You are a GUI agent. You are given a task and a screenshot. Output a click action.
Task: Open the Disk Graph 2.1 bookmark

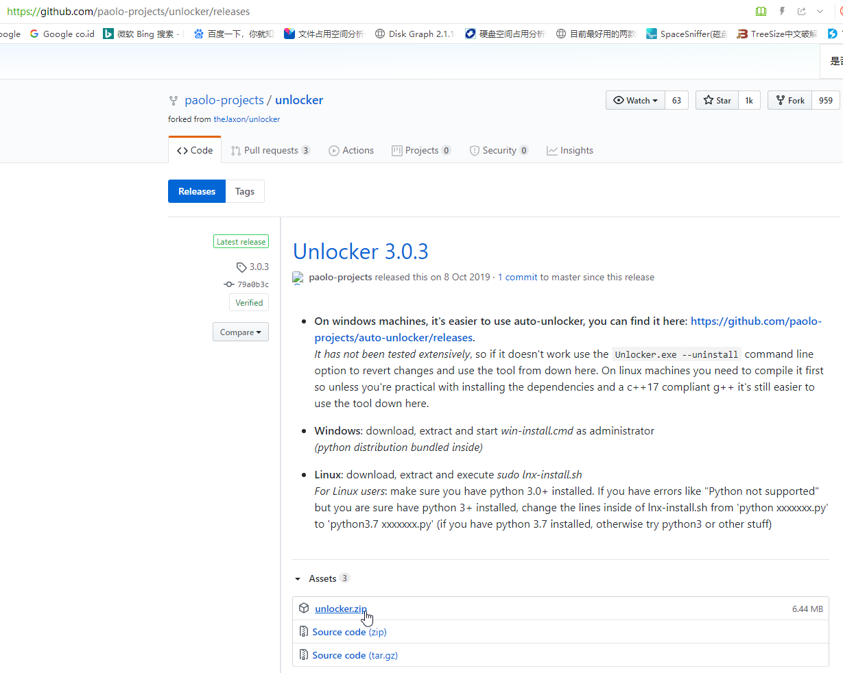tap(414, 34)
